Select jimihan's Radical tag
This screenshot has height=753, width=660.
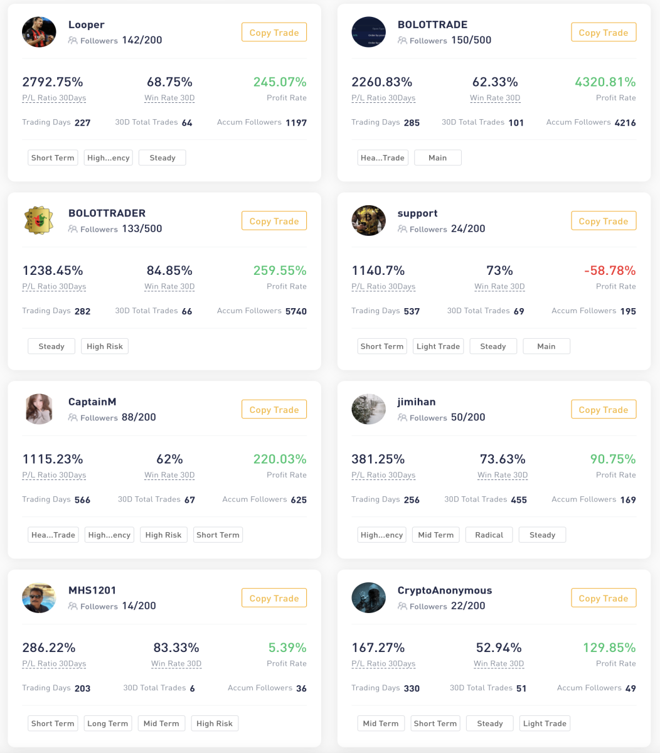pos(489,535)
